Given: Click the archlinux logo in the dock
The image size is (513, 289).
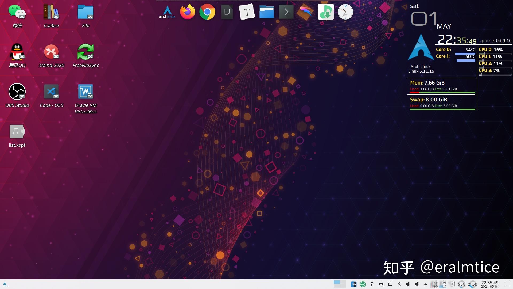Looking at the screenshot, I should (x=167, y=12).
